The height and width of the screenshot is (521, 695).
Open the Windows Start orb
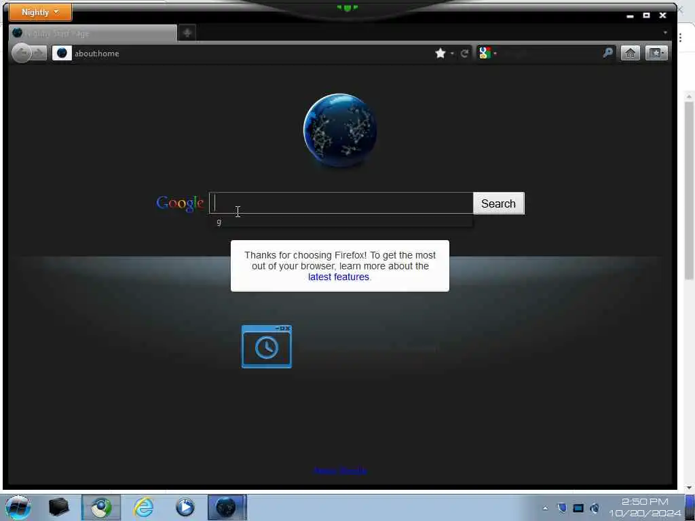(x=18, y=507)
